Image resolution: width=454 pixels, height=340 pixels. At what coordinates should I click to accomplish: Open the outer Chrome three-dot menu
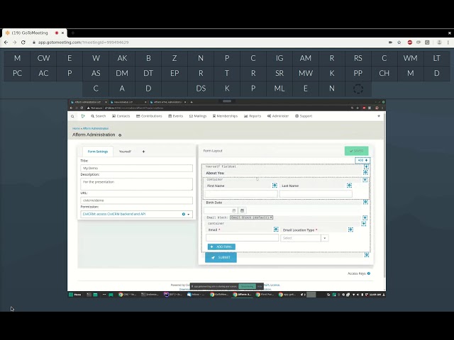pos(448,42)
